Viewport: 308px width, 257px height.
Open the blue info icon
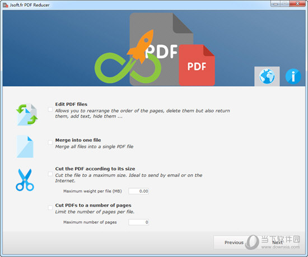pos(293,76)
